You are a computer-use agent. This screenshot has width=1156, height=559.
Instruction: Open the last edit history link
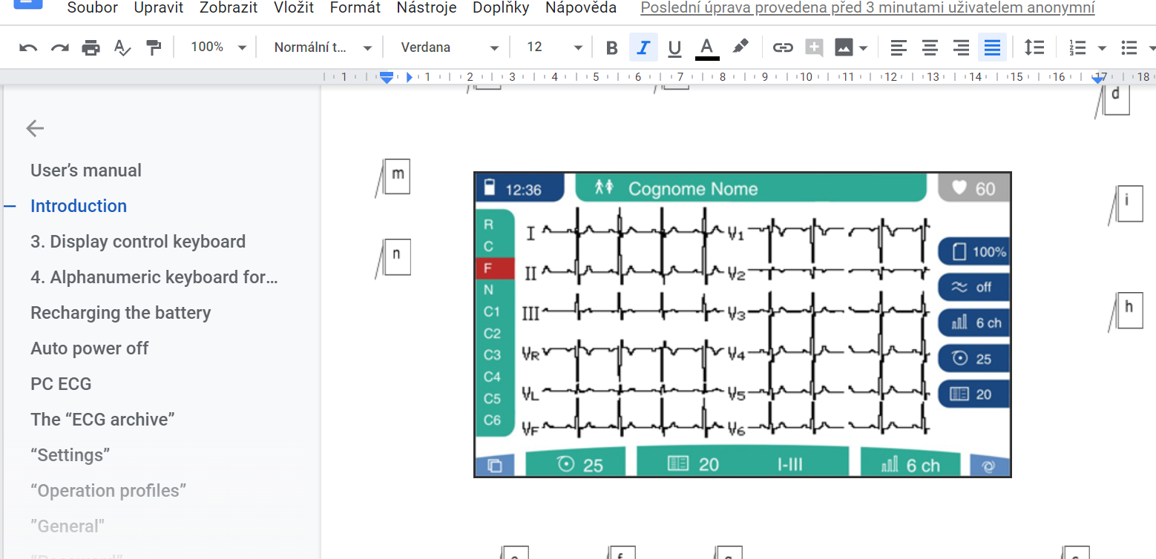[x=867, y=8]
